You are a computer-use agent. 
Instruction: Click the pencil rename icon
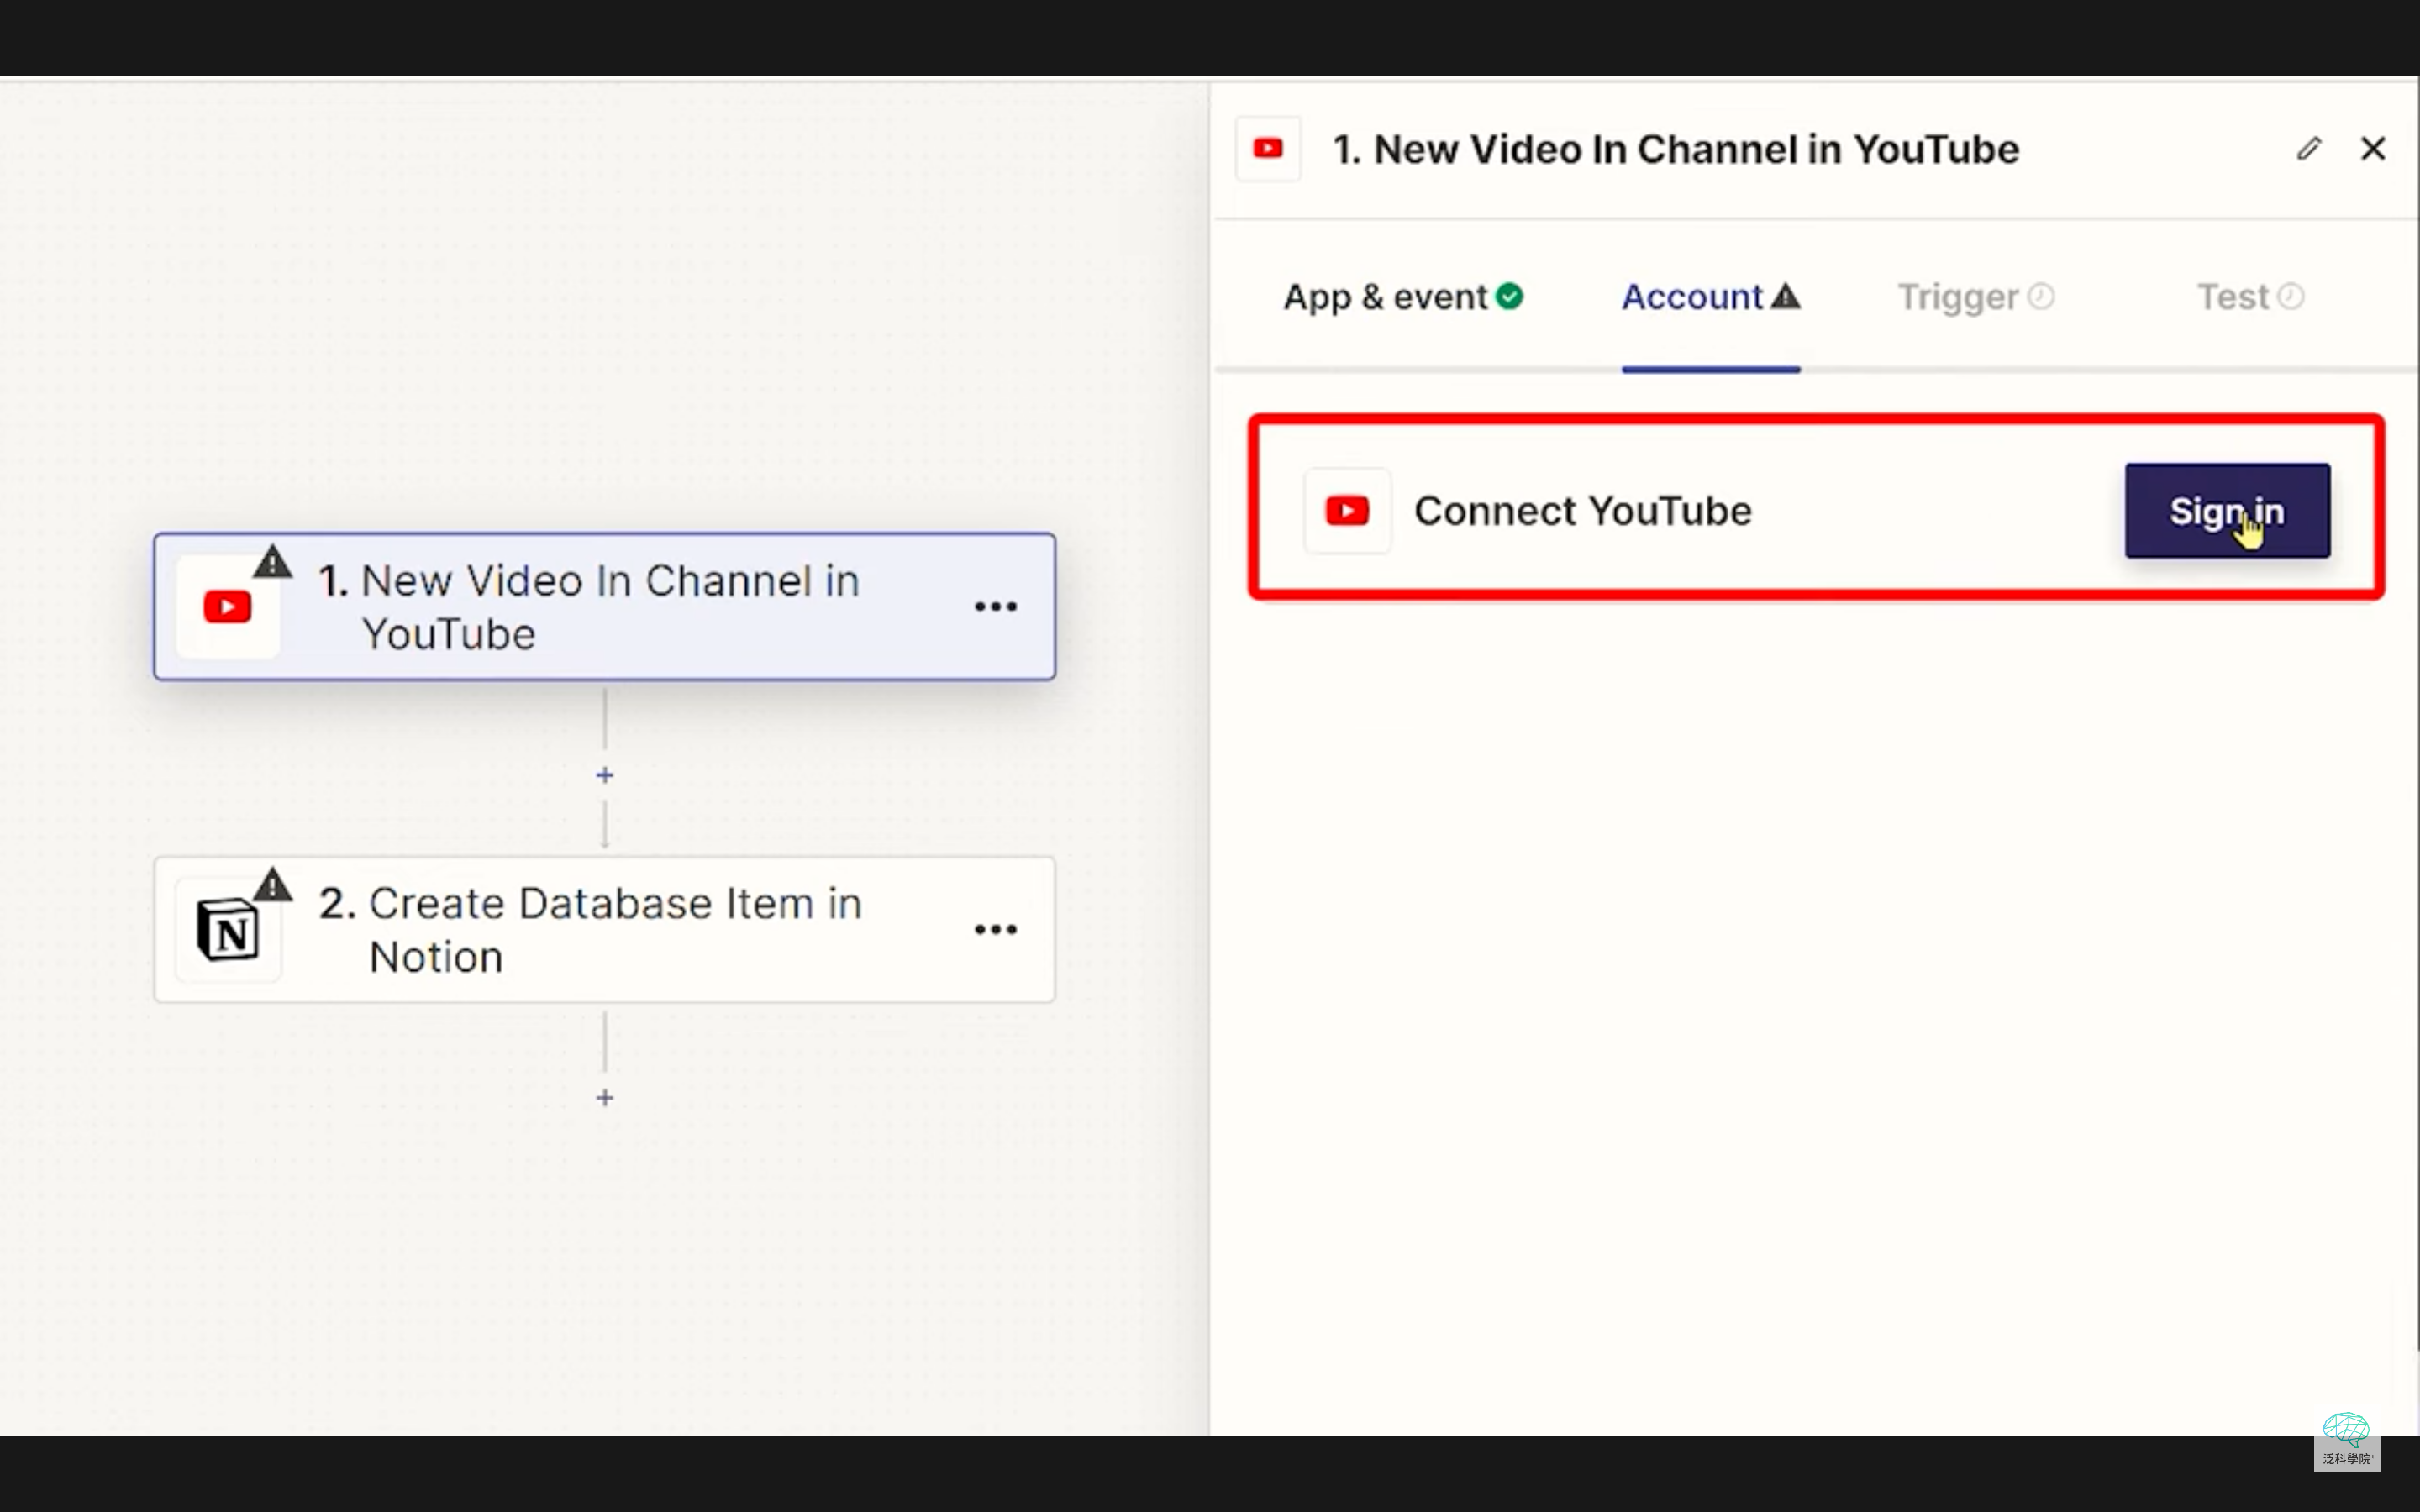[2308, 149]
